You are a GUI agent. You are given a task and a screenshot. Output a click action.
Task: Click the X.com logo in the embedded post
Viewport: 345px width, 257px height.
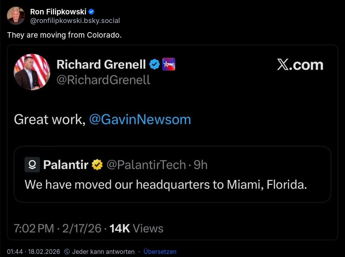(300, 65)
